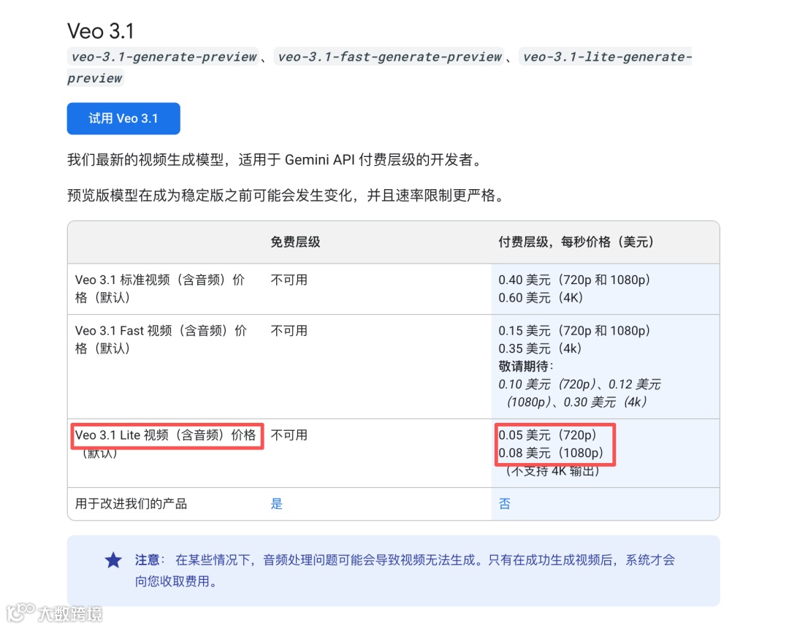
Task: Select the 0.08 美元（1080p）price
Action: point(551,453)
